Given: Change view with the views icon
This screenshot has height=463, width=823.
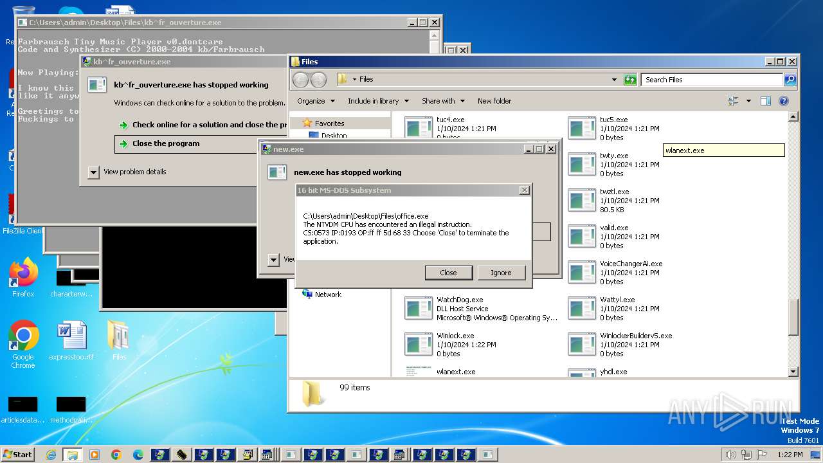Looking at the screenshot, I should tap(733, 101).
